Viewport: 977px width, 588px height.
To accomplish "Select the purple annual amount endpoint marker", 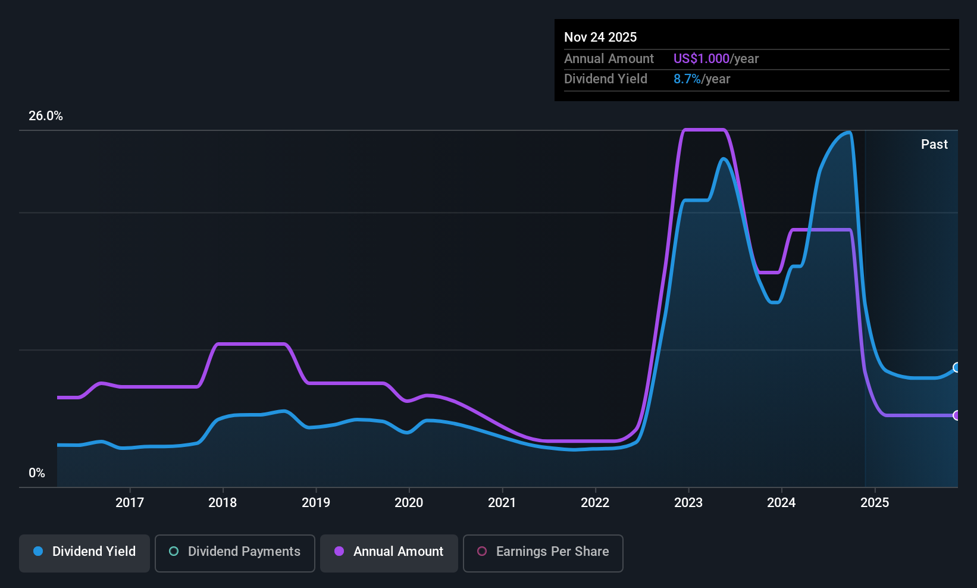I will click(x=956, y=415).
